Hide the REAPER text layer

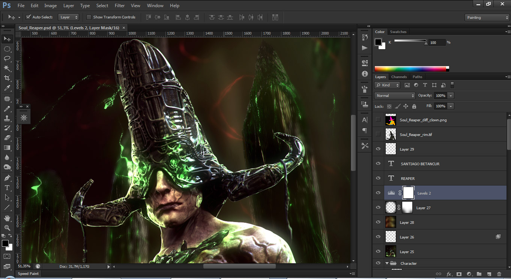tap(378, 178)
